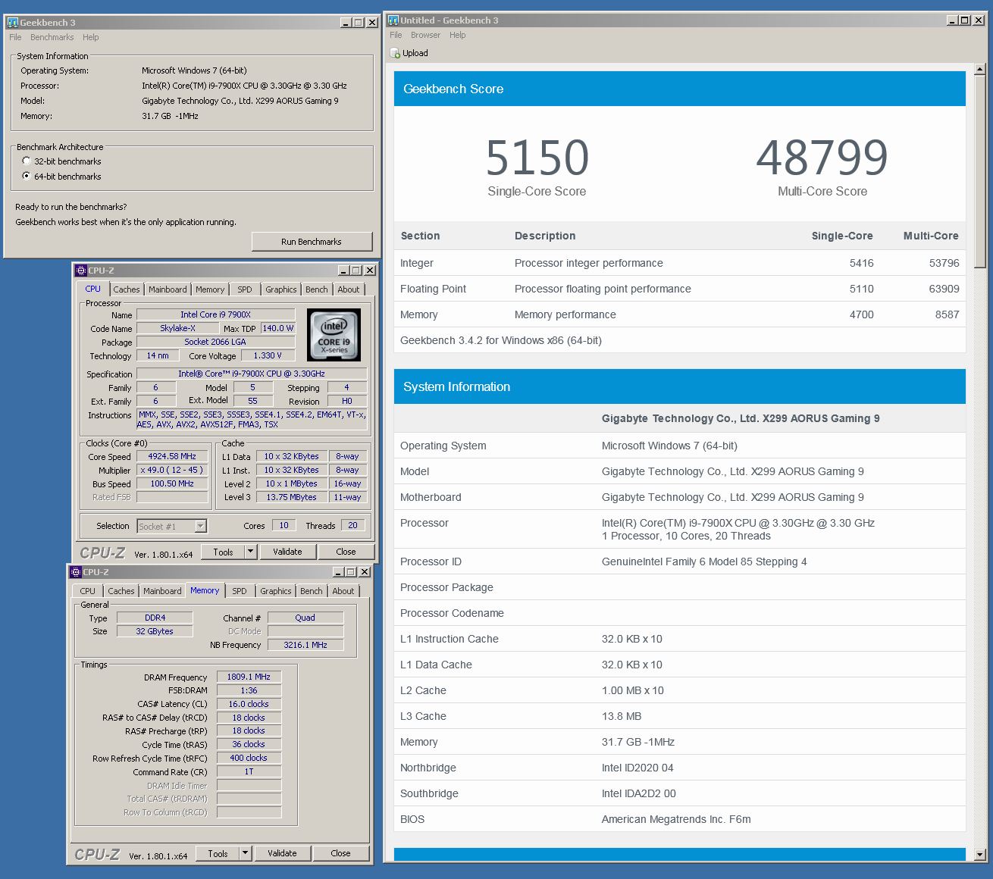
Task: Open Tools dropdown arrow in lower CPU-Z
Action: (246, 853)
